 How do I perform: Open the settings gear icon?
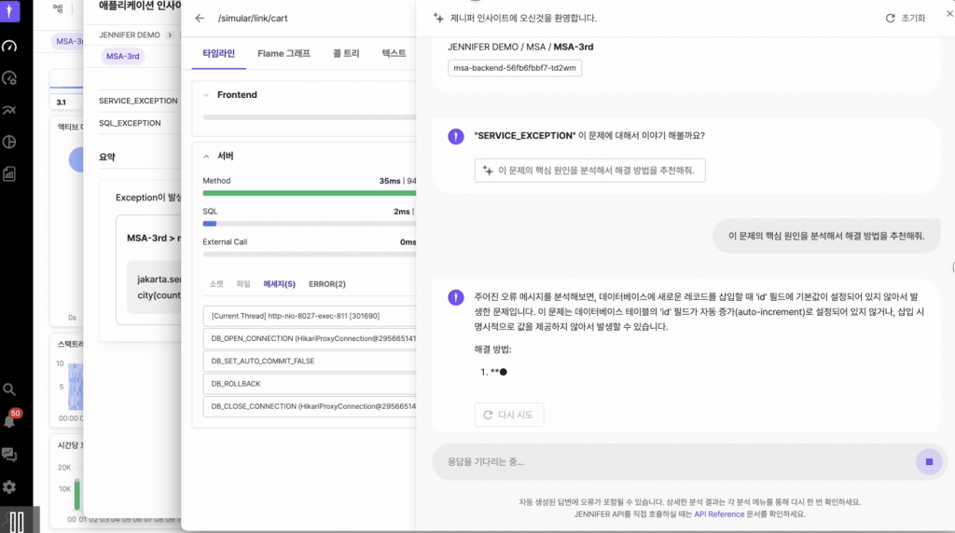tap(9, 486)
